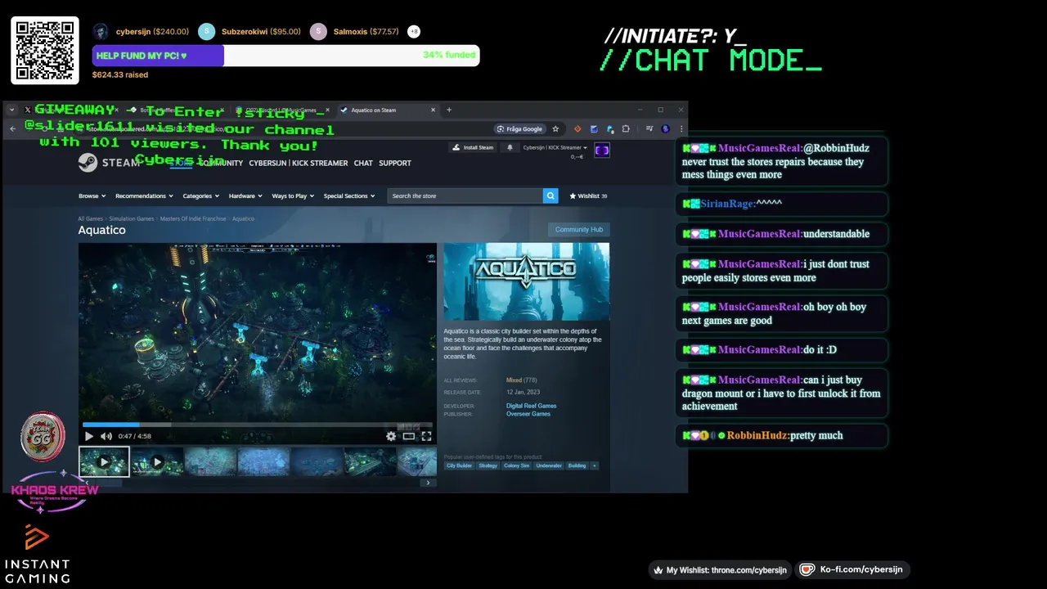Add a tag with the plus button

pyautogui.click(x=594, y=465)
